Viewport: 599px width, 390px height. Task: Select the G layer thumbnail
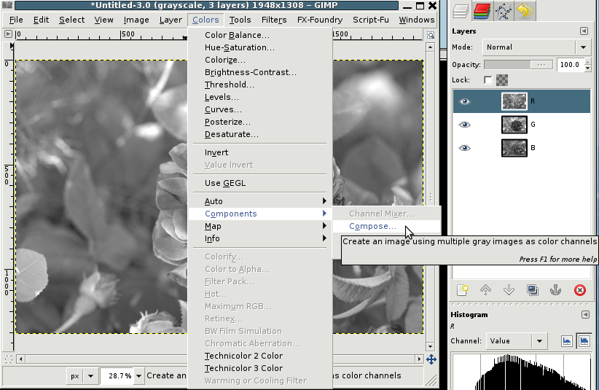pyautogui.click(x=514, y=125)
